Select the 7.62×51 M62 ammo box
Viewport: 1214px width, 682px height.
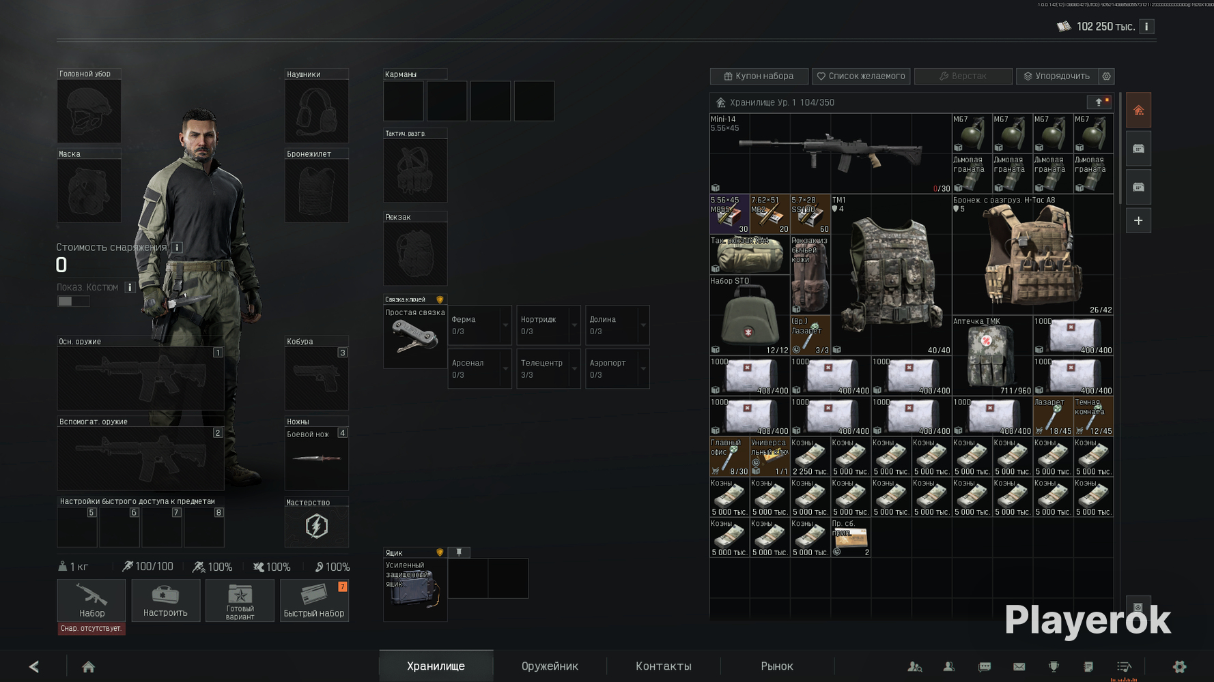770,214
